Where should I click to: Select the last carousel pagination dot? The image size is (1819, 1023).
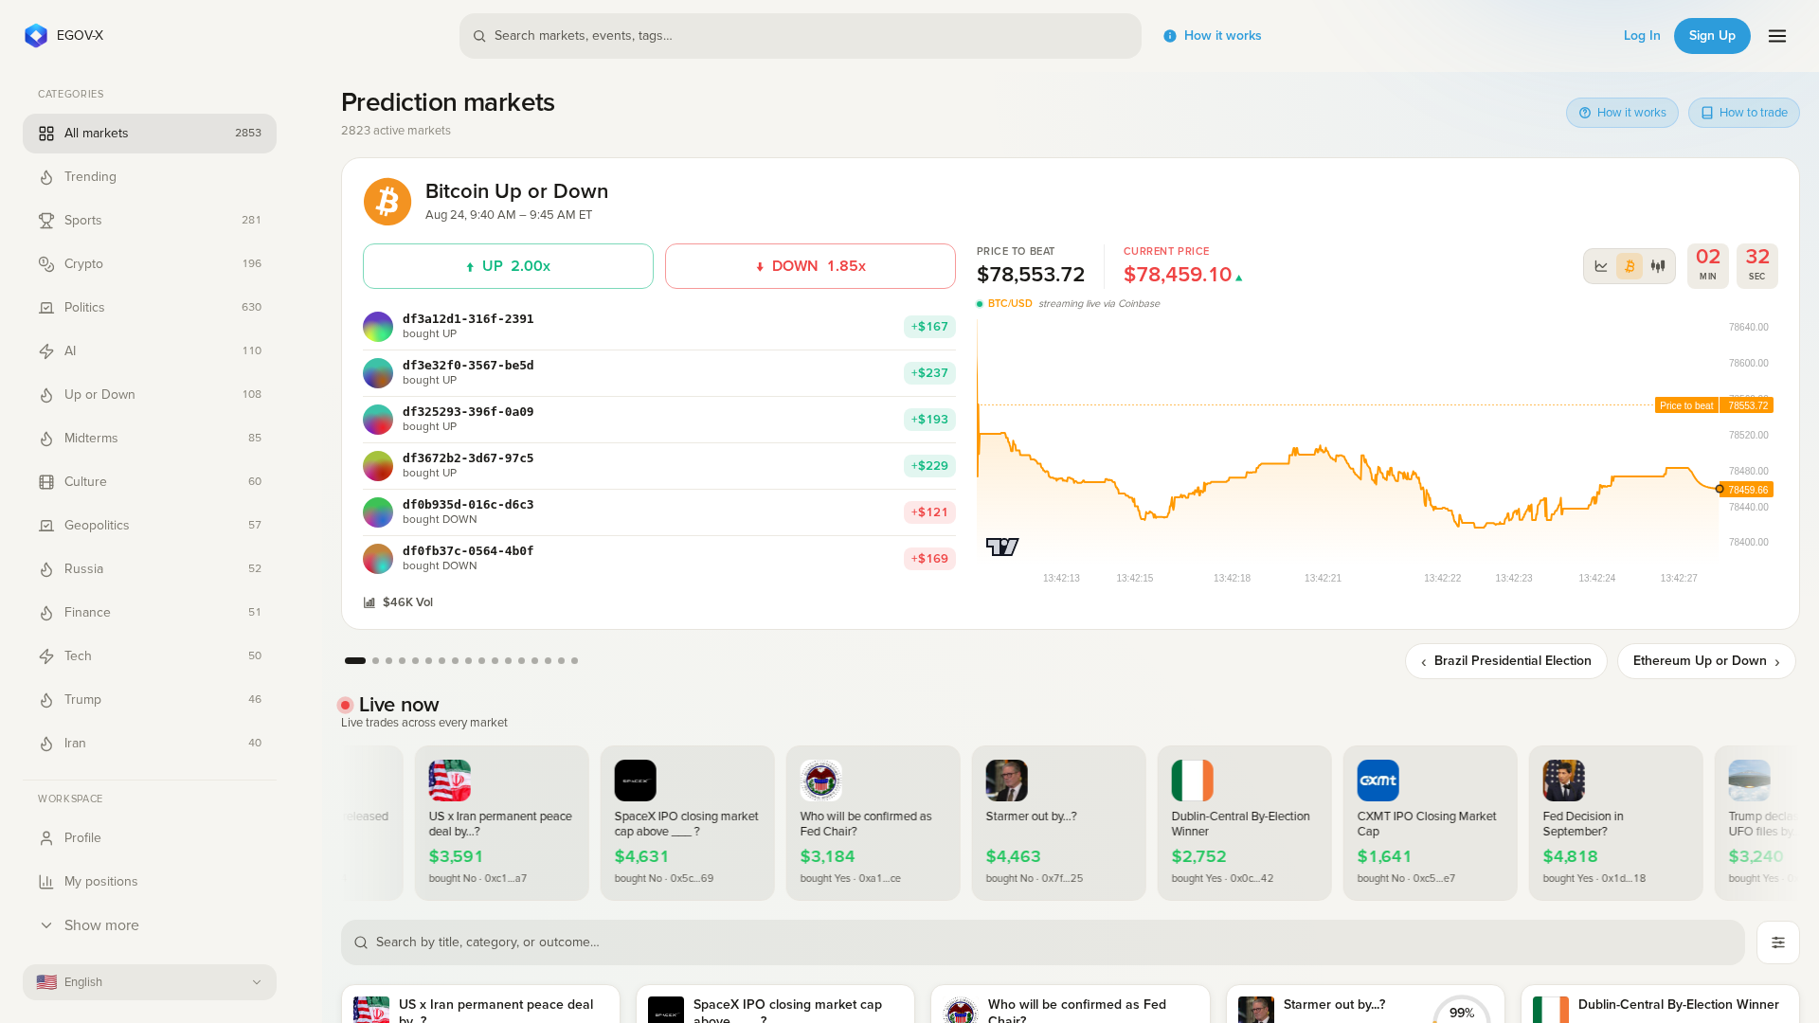[575, 661]
